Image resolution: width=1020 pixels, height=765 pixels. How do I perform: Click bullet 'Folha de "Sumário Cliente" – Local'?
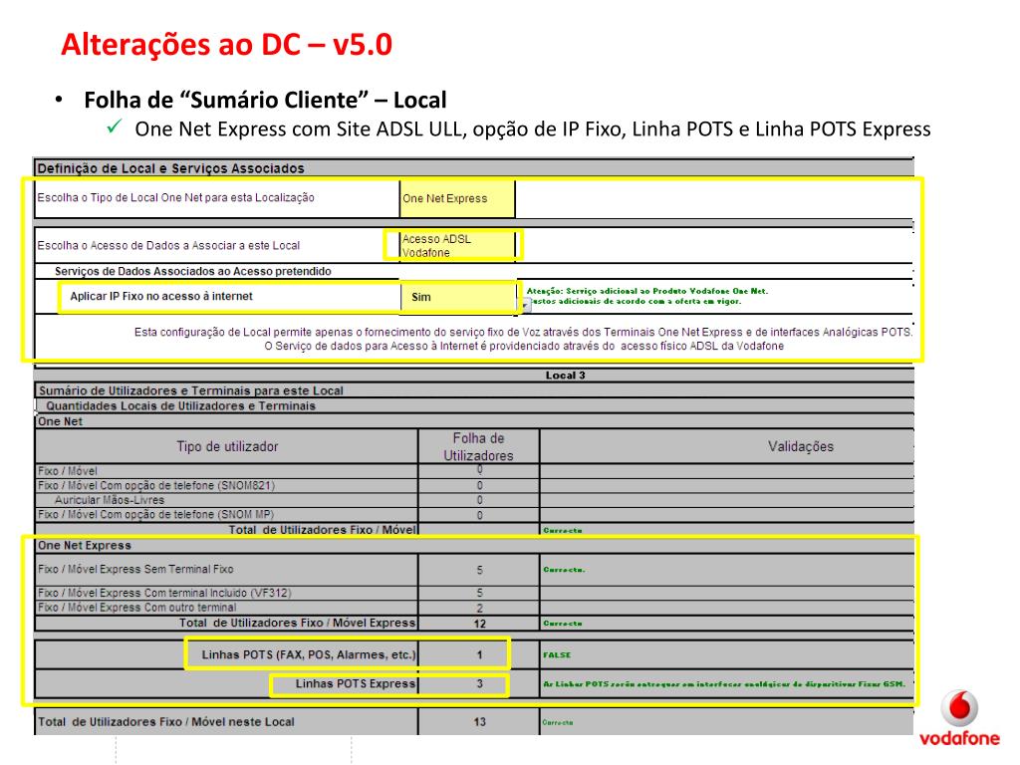[x=265, y=101]
